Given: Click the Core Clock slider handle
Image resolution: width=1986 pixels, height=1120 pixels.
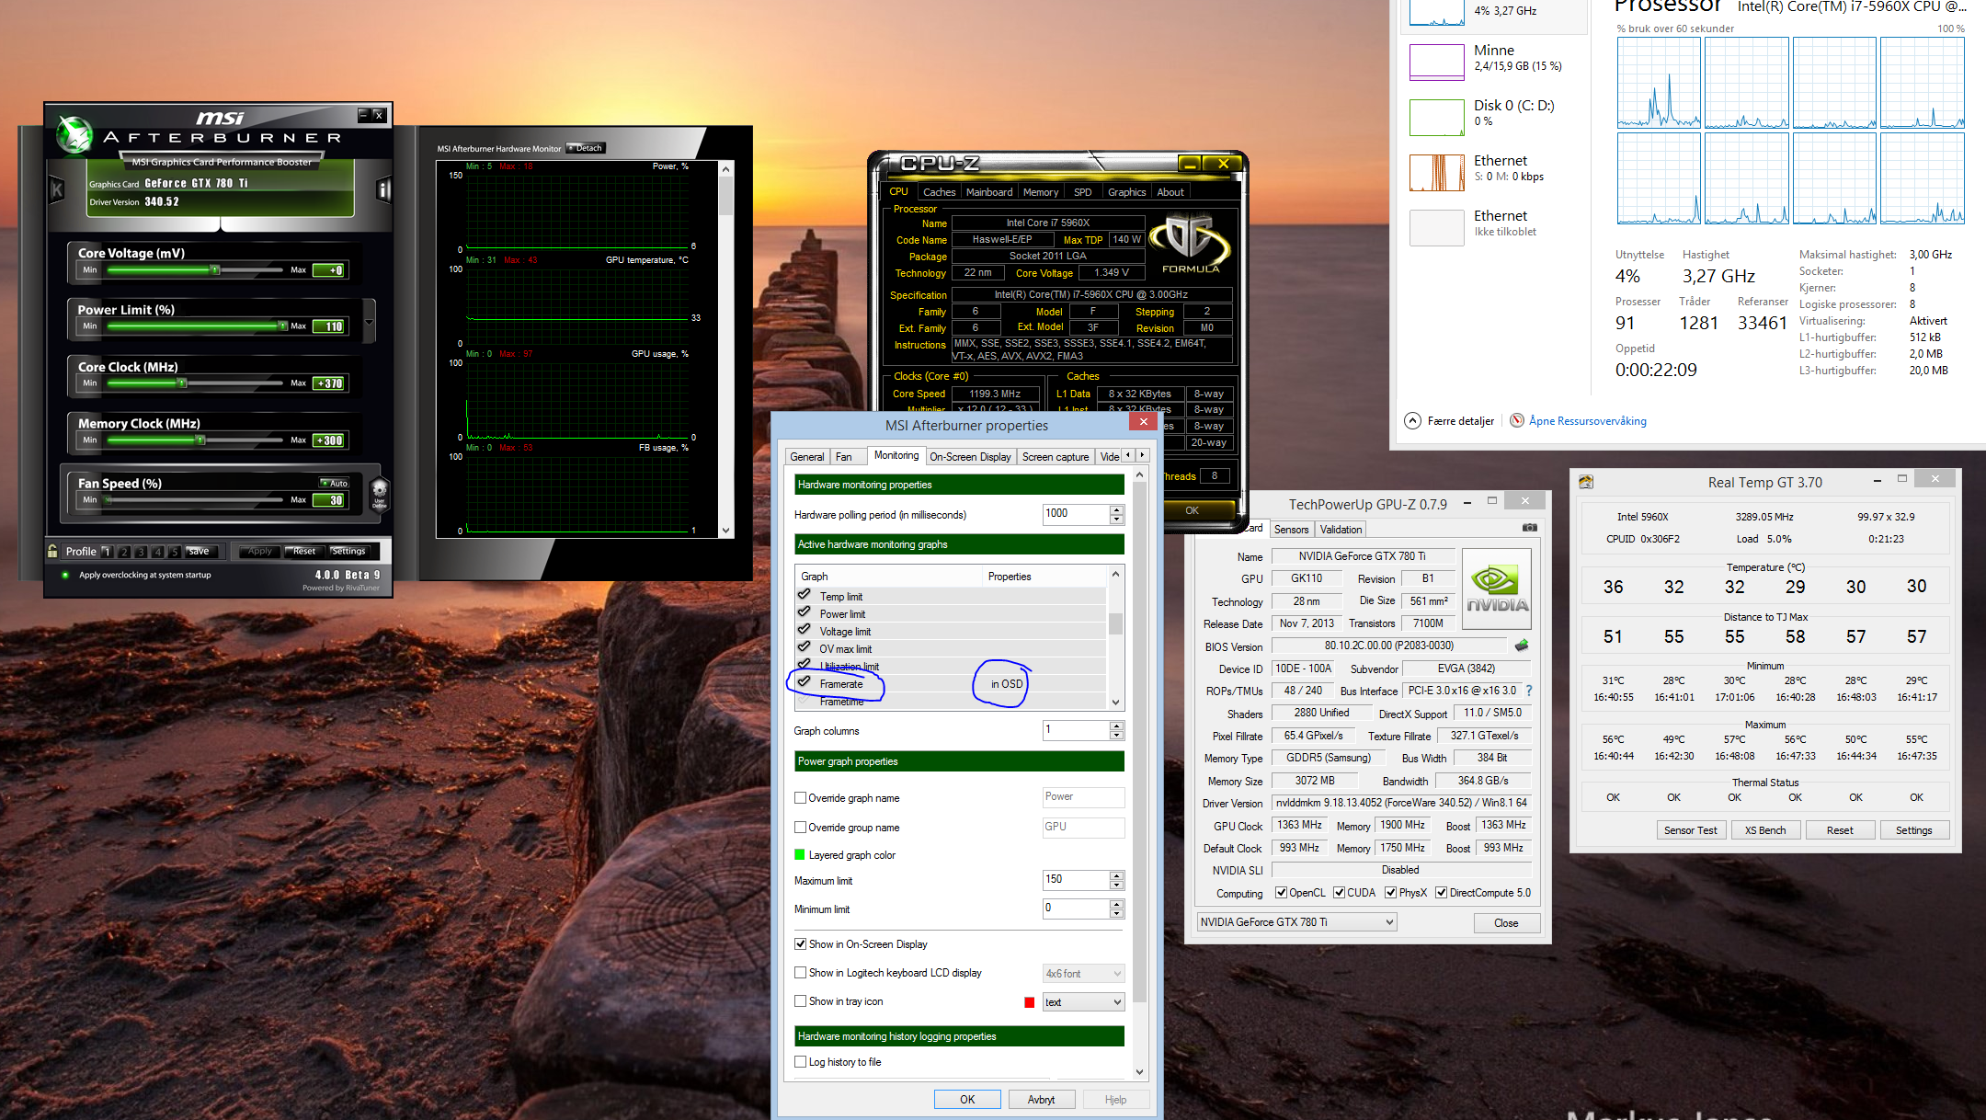Looking at the screenshot, I should point(182,383).
